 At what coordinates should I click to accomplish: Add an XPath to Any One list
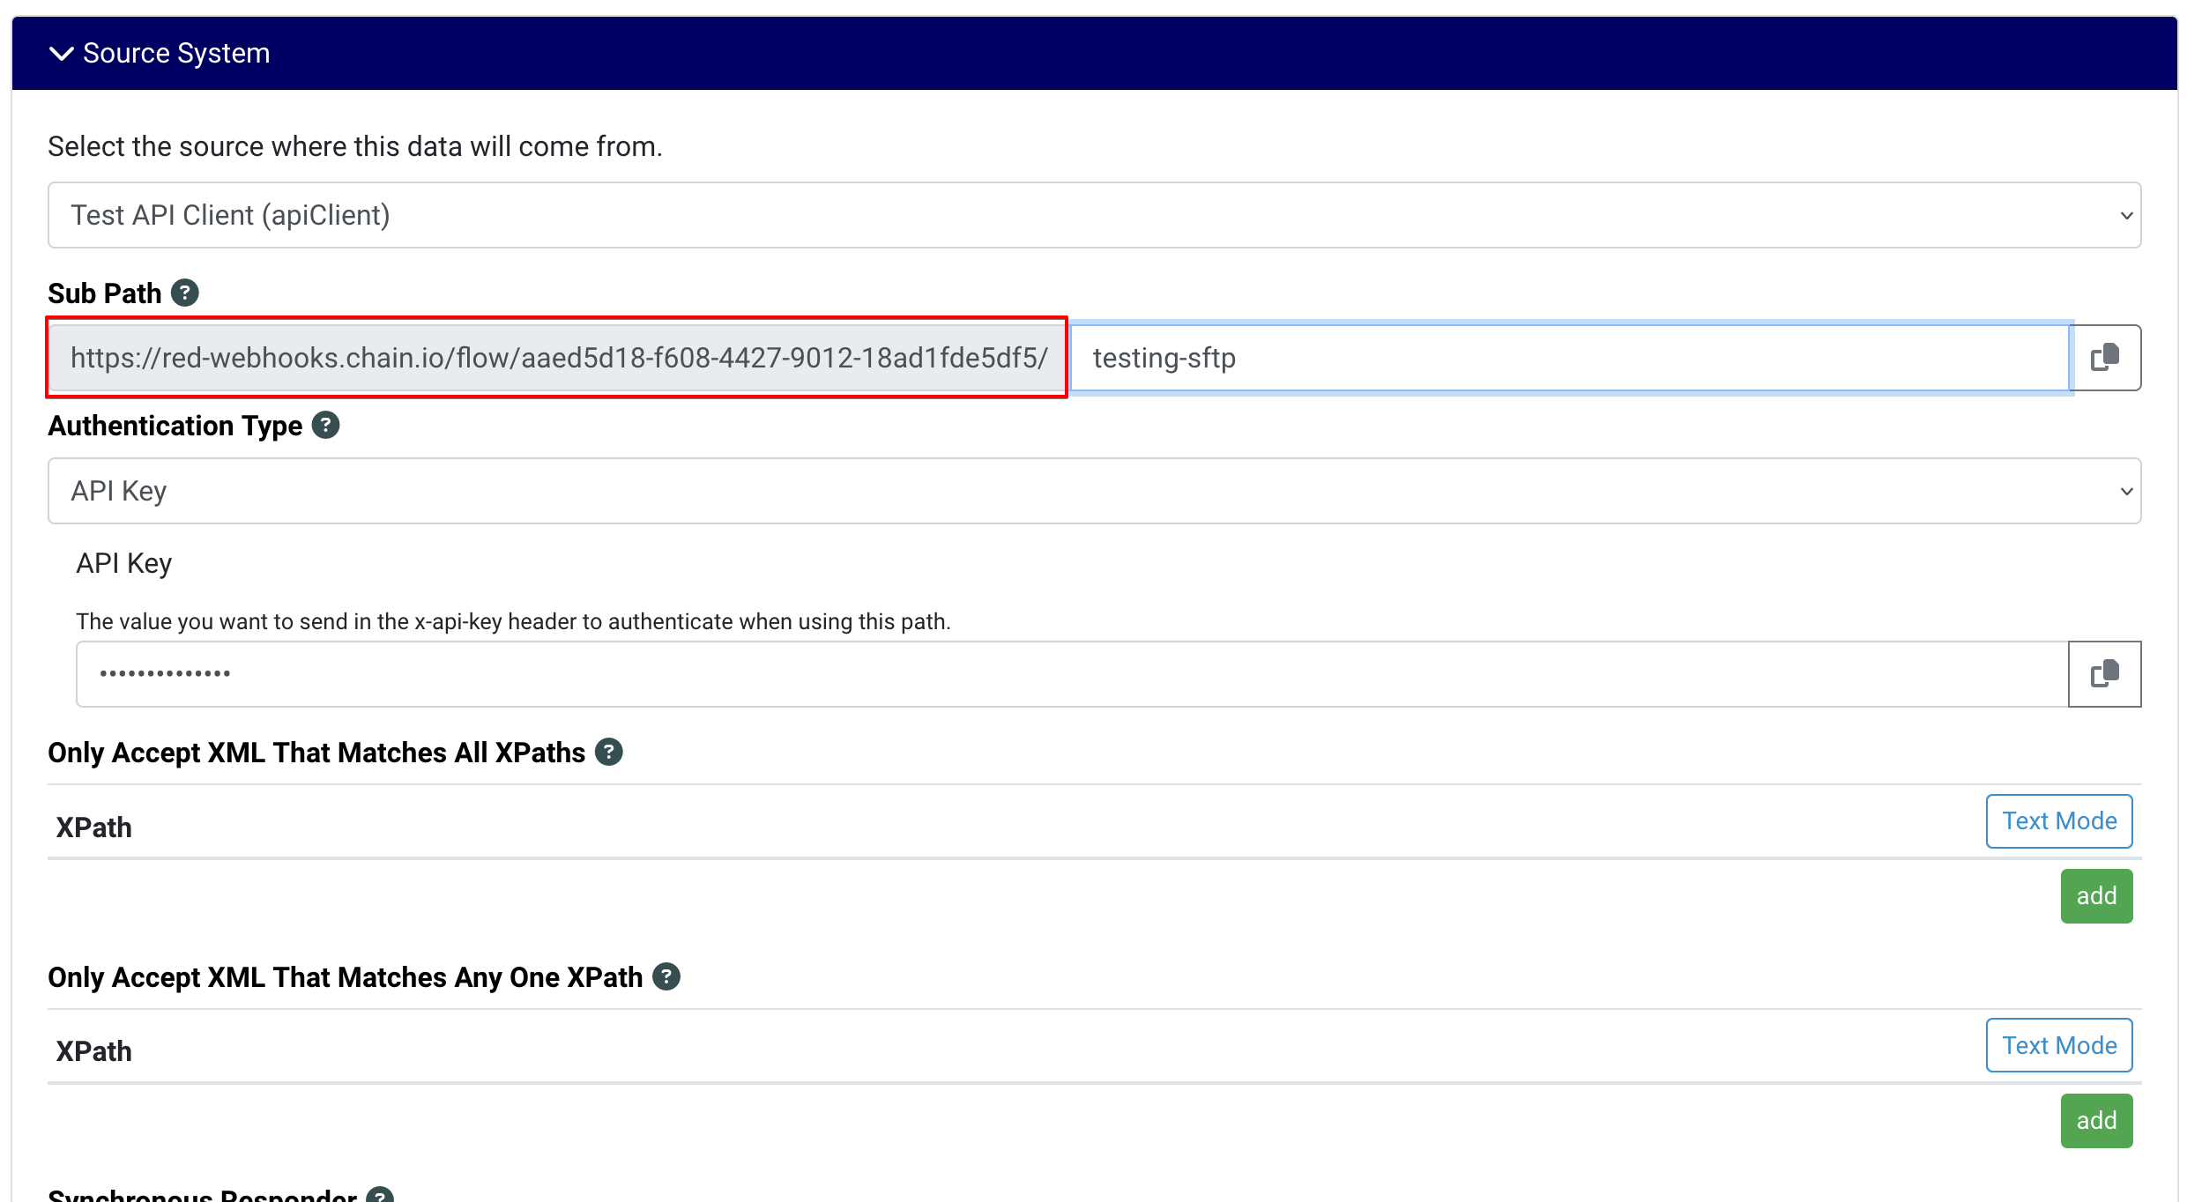pos(2095,1121)
